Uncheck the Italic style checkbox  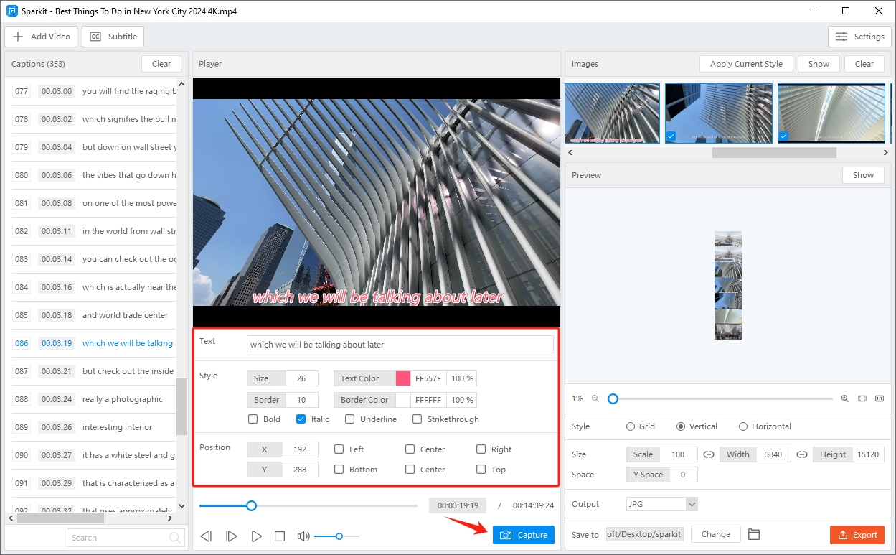tap(301, 419)
